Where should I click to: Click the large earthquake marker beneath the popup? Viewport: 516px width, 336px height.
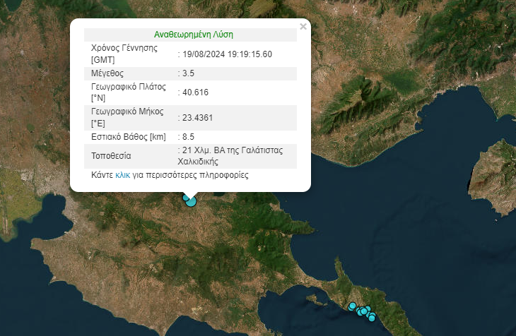point(191,203)
